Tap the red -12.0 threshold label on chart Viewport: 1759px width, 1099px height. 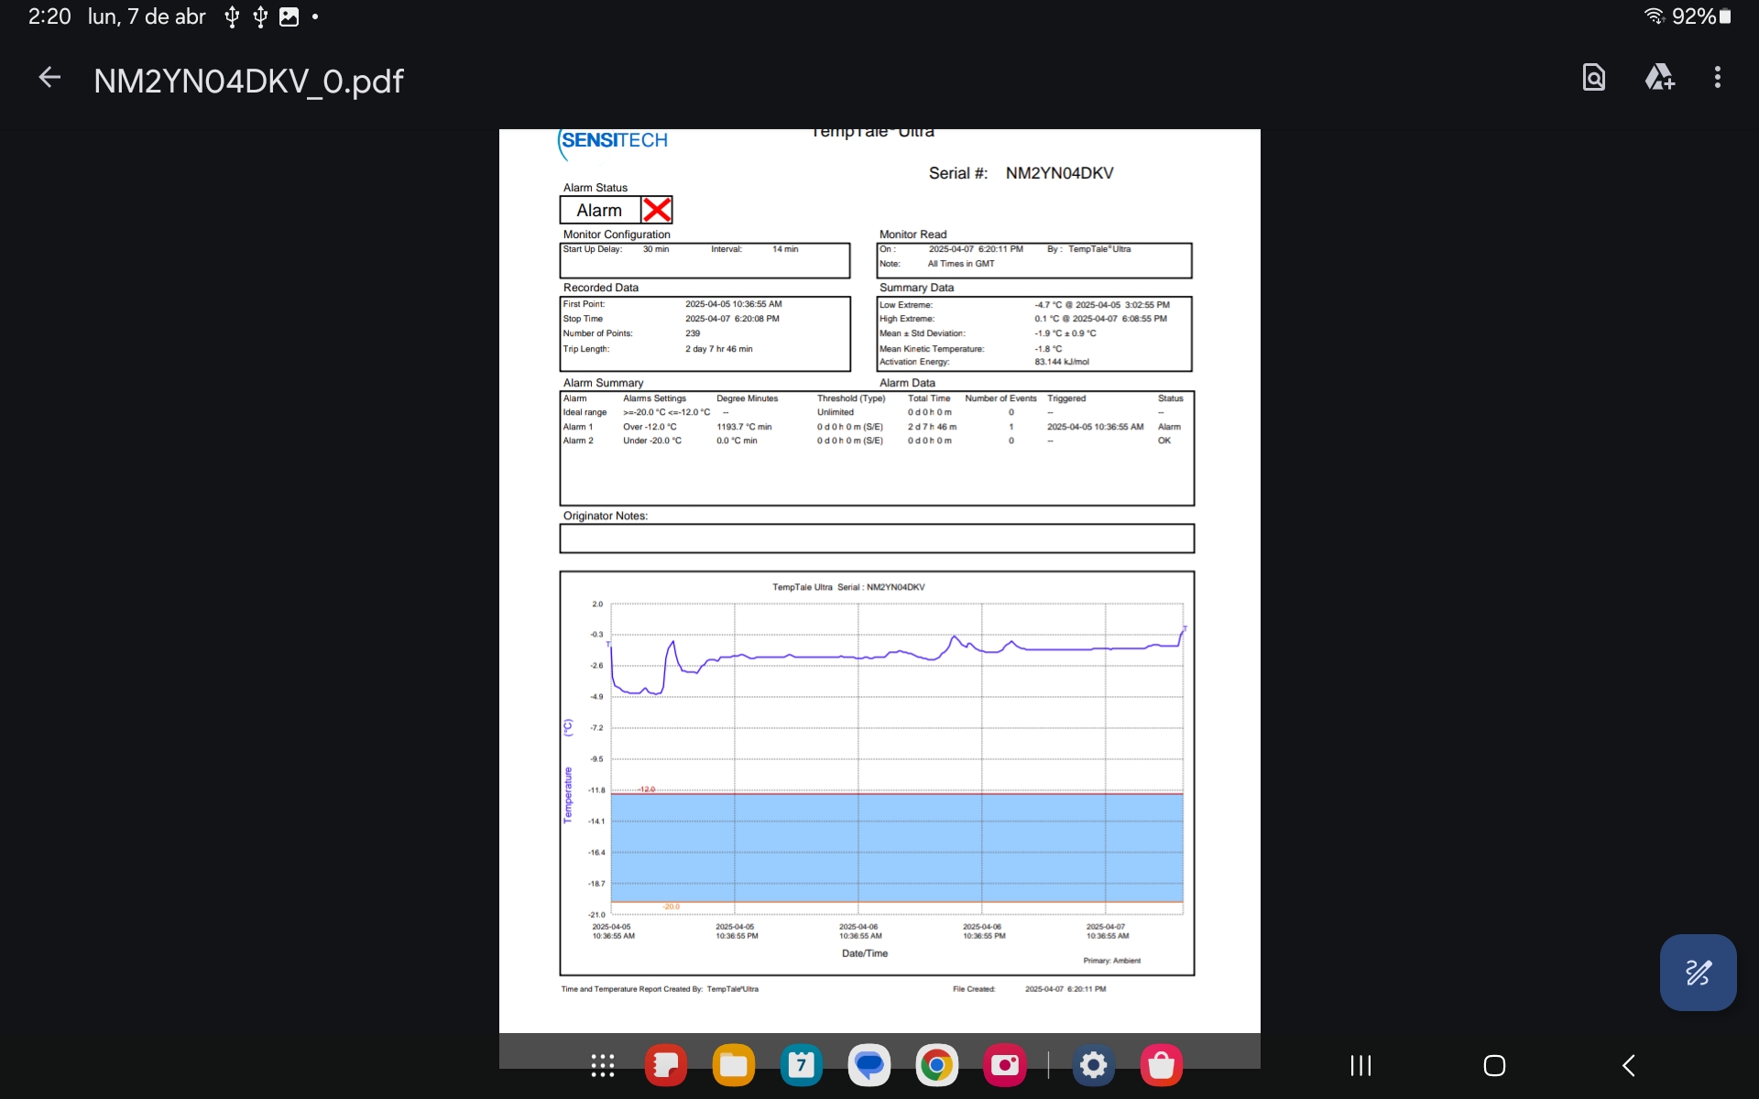click(x=647, y=789)
